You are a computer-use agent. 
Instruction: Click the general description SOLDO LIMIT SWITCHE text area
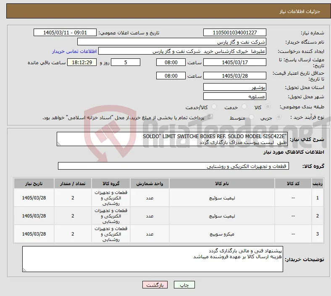coord(172,139)
